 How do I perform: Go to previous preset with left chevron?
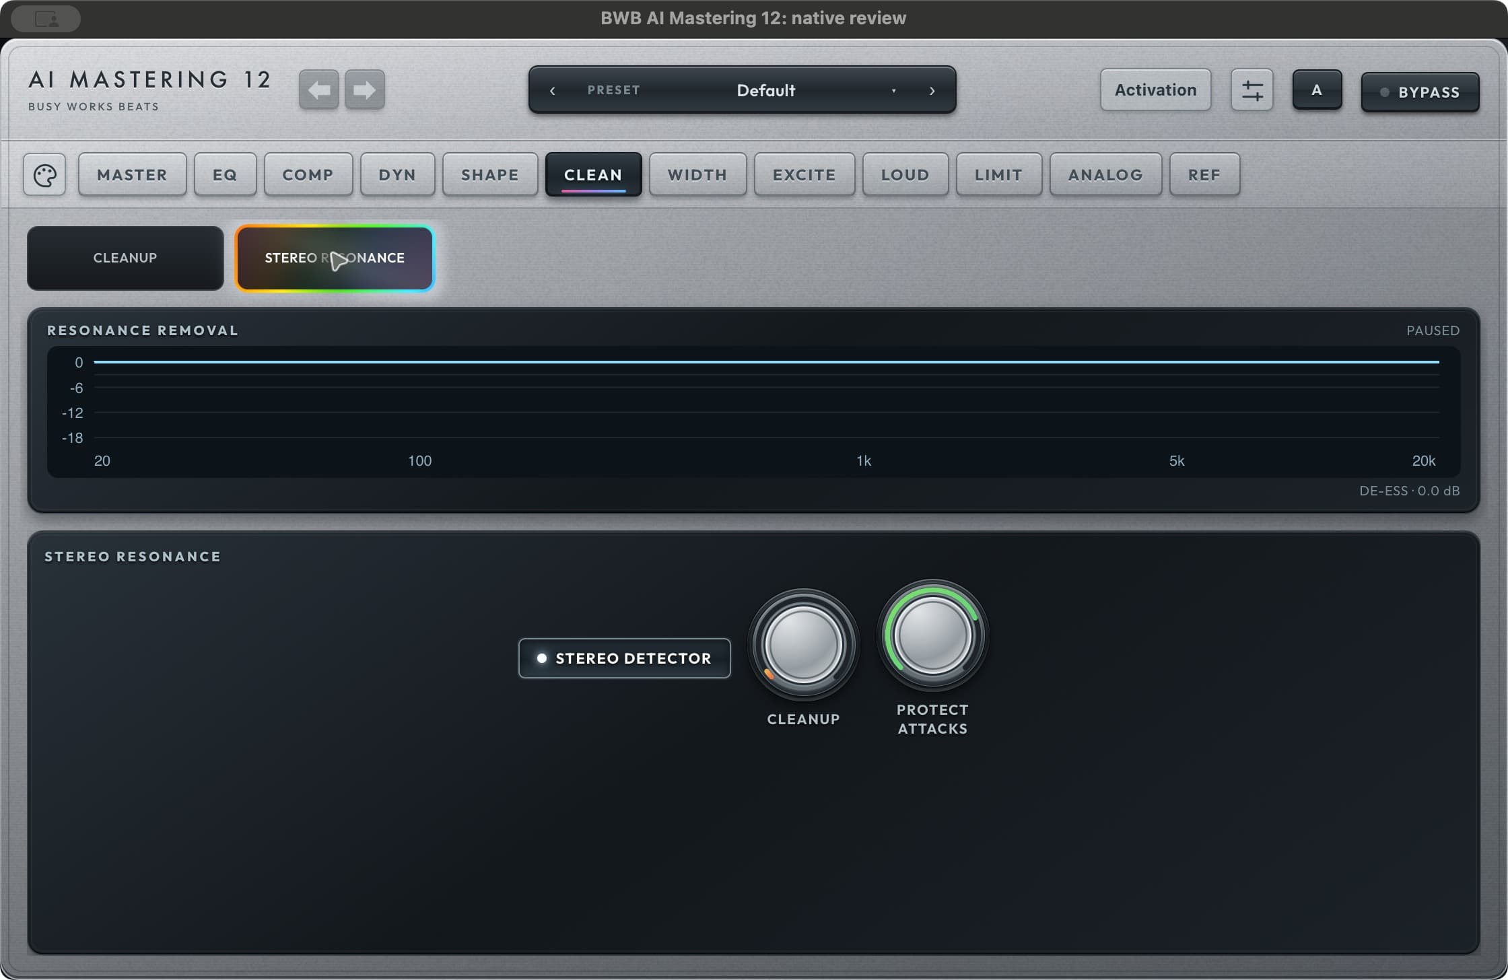[552, 90]
